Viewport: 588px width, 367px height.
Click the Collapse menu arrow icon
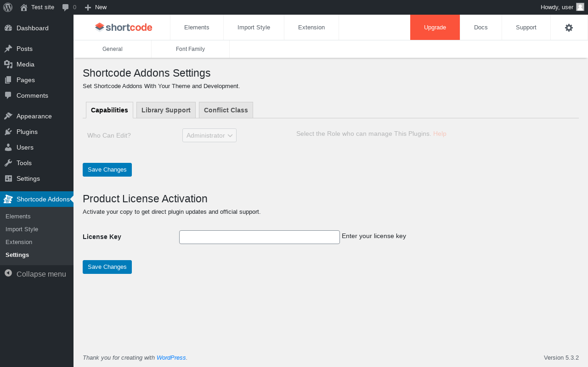click(x=8, y=273)
